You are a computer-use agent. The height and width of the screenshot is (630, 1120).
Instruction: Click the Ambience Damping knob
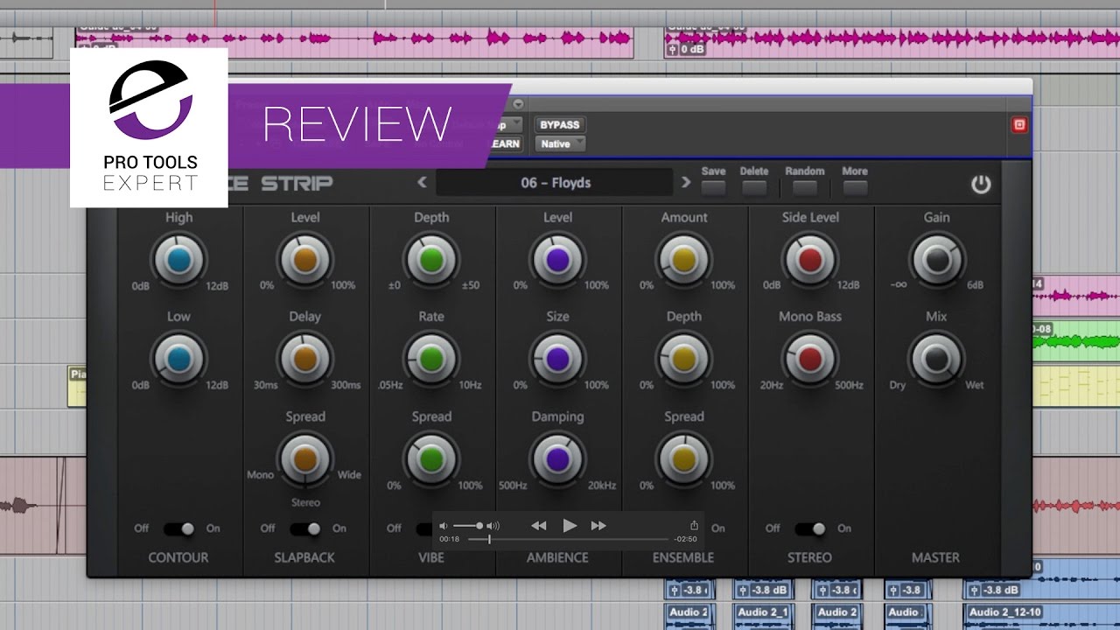556,458
